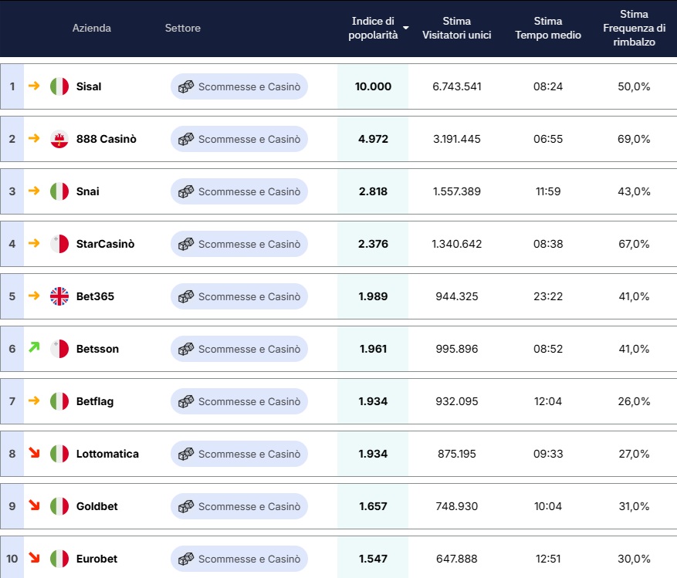Image resolution: width=677 pixels, height=578 pixels.
Task: Click the Gibraltar flag beside 888 Casinò
Action: pos(59,139)
